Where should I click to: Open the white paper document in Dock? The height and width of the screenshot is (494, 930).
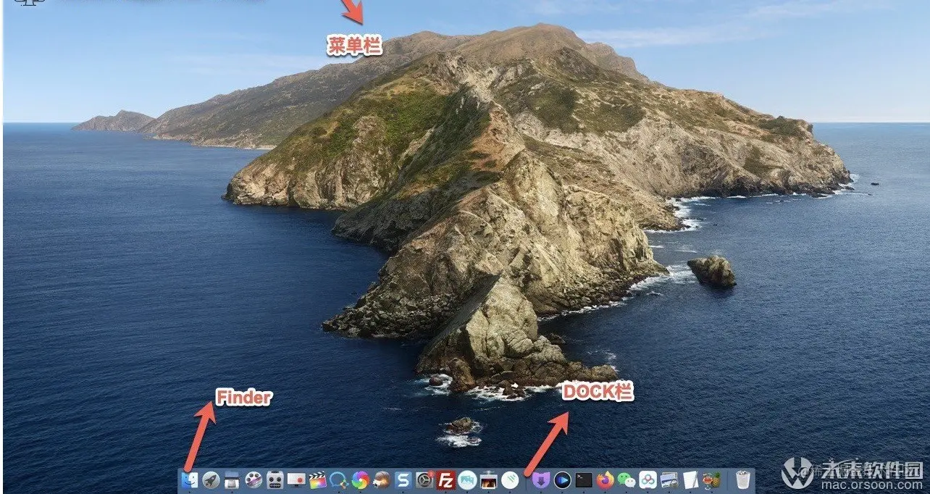[x=690, y=480]
